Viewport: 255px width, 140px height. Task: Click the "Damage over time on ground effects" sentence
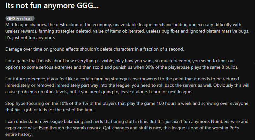coord(95,49)
